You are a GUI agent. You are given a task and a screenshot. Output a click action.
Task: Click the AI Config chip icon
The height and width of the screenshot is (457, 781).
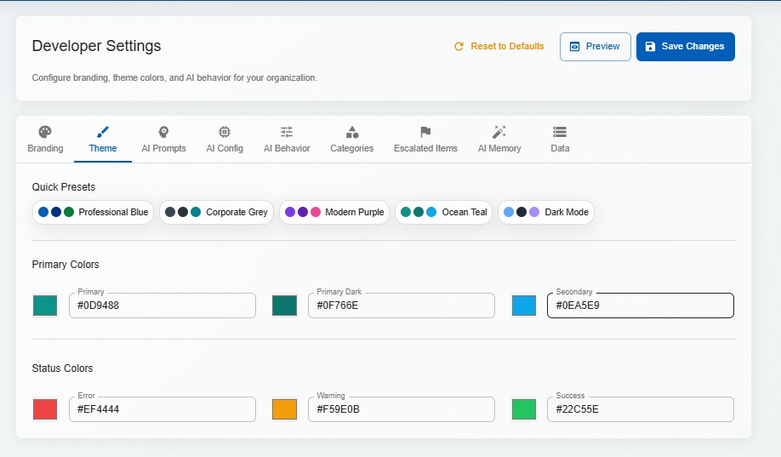click(225, 132)
